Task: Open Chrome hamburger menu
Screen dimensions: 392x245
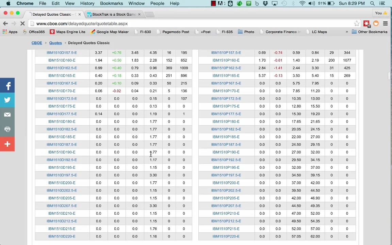Action: [x=385, y=23]
